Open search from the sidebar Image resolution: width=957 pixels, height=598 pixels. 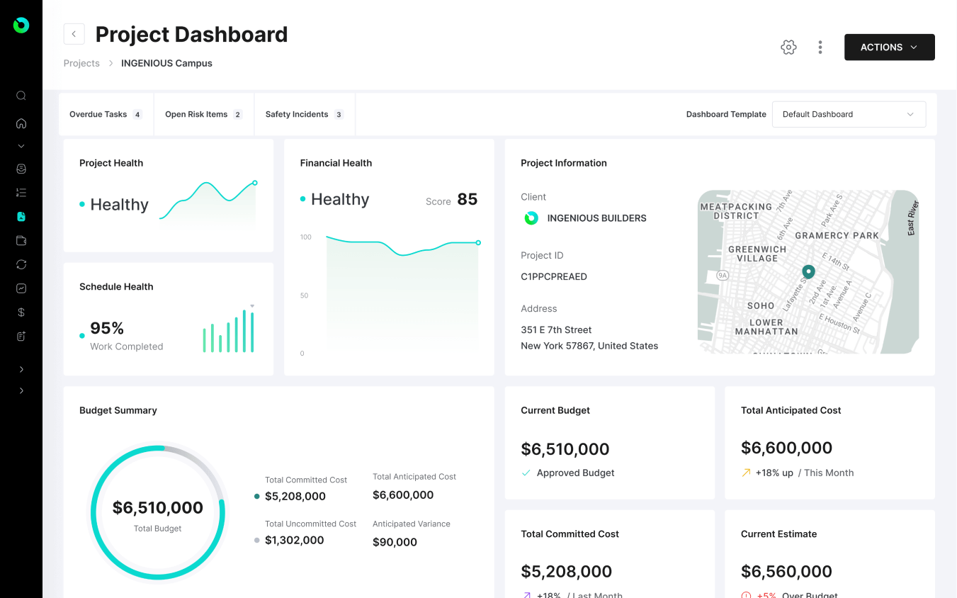(21, 95)
